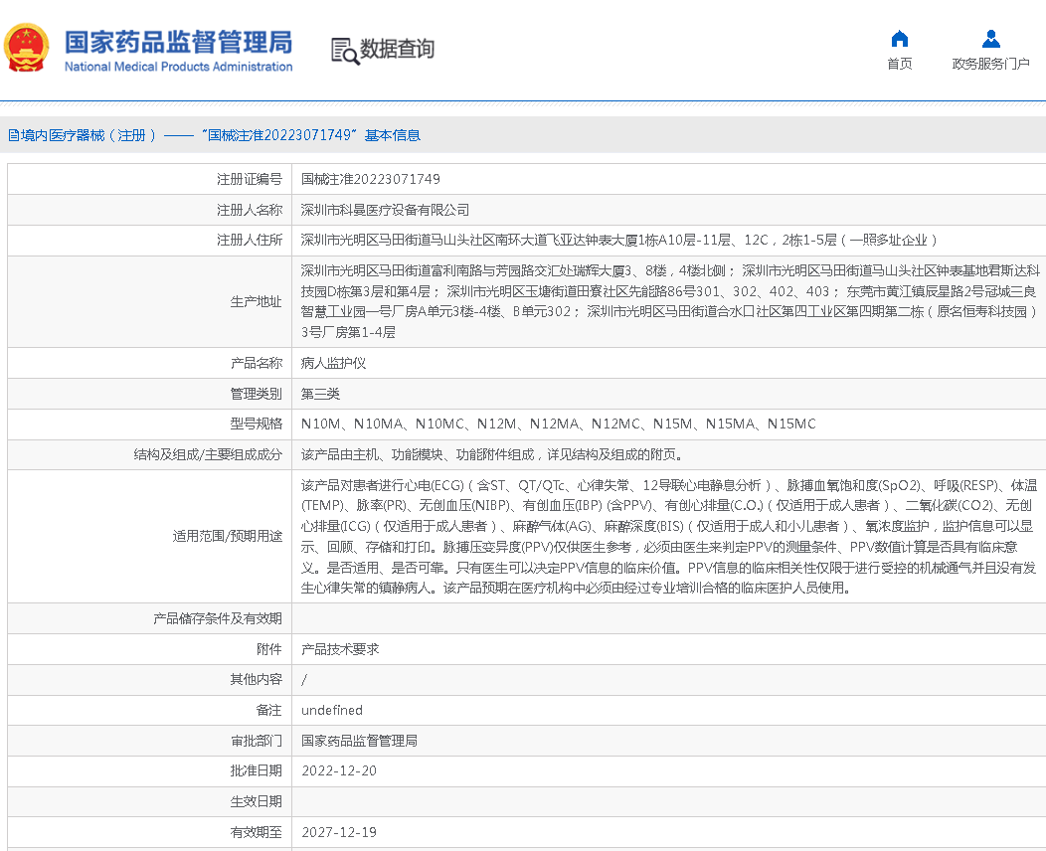Click the 型号规格 model list cell
1046x851 pixels.
[x=557, y=424]
